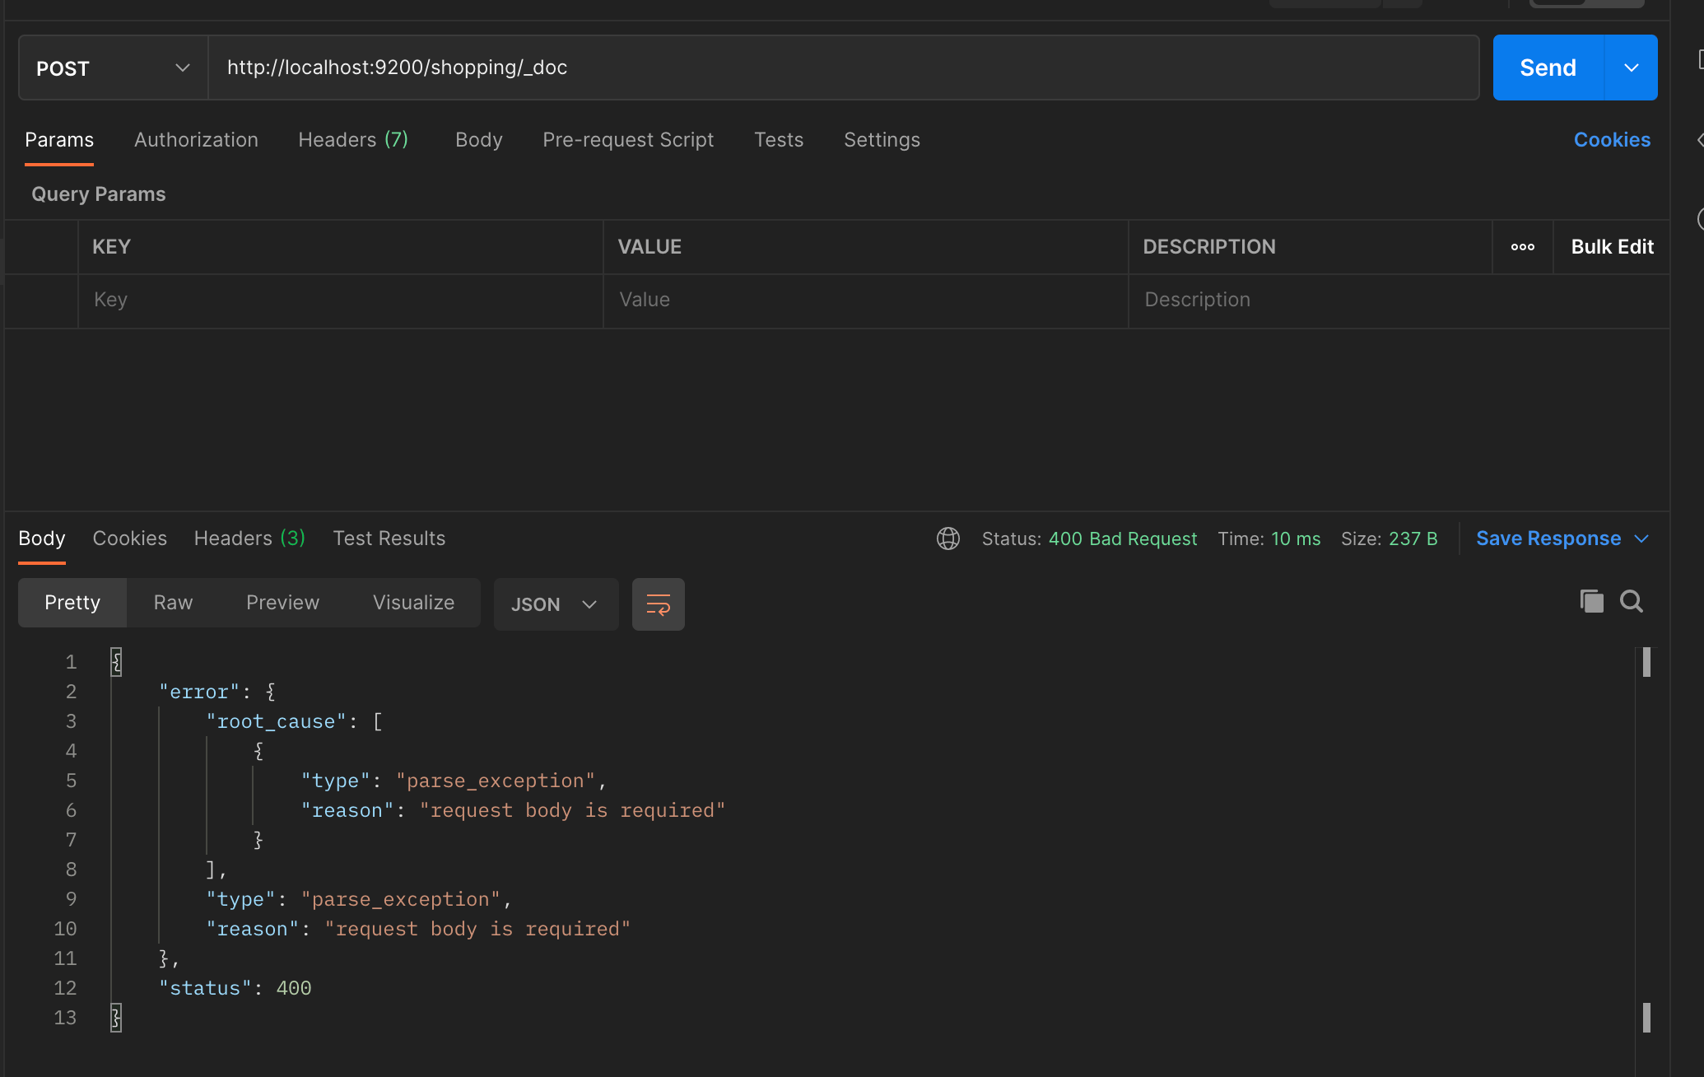Click the Query Params heading

pos(99,194)
